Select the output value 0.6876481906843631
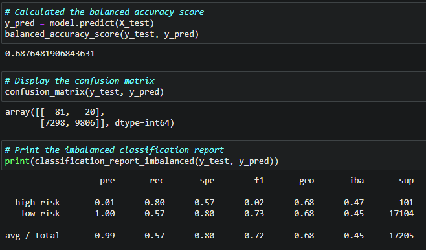Screen dimensions: 426x250 [x=50, y=54]
